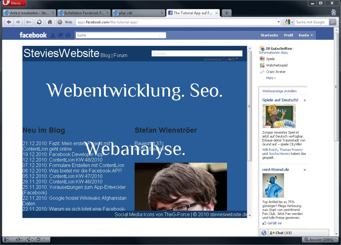Open the Facebook Profil link
The height and width of the screenshot is (245, 341).
coord(288,35)
